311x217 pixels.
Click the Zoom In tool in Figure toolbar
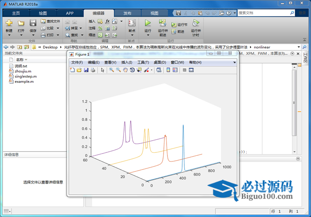click(112, 70)
